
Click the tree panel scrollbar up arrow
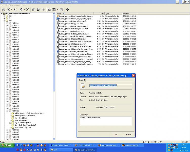pyautogui.click(x=54, y=14)
